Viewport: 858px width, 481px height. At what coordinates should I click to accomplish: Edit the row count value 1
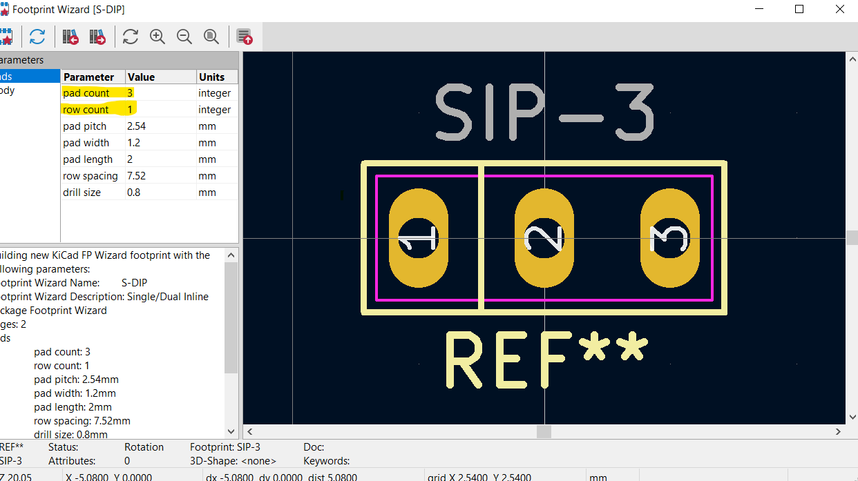click(160, 110)
